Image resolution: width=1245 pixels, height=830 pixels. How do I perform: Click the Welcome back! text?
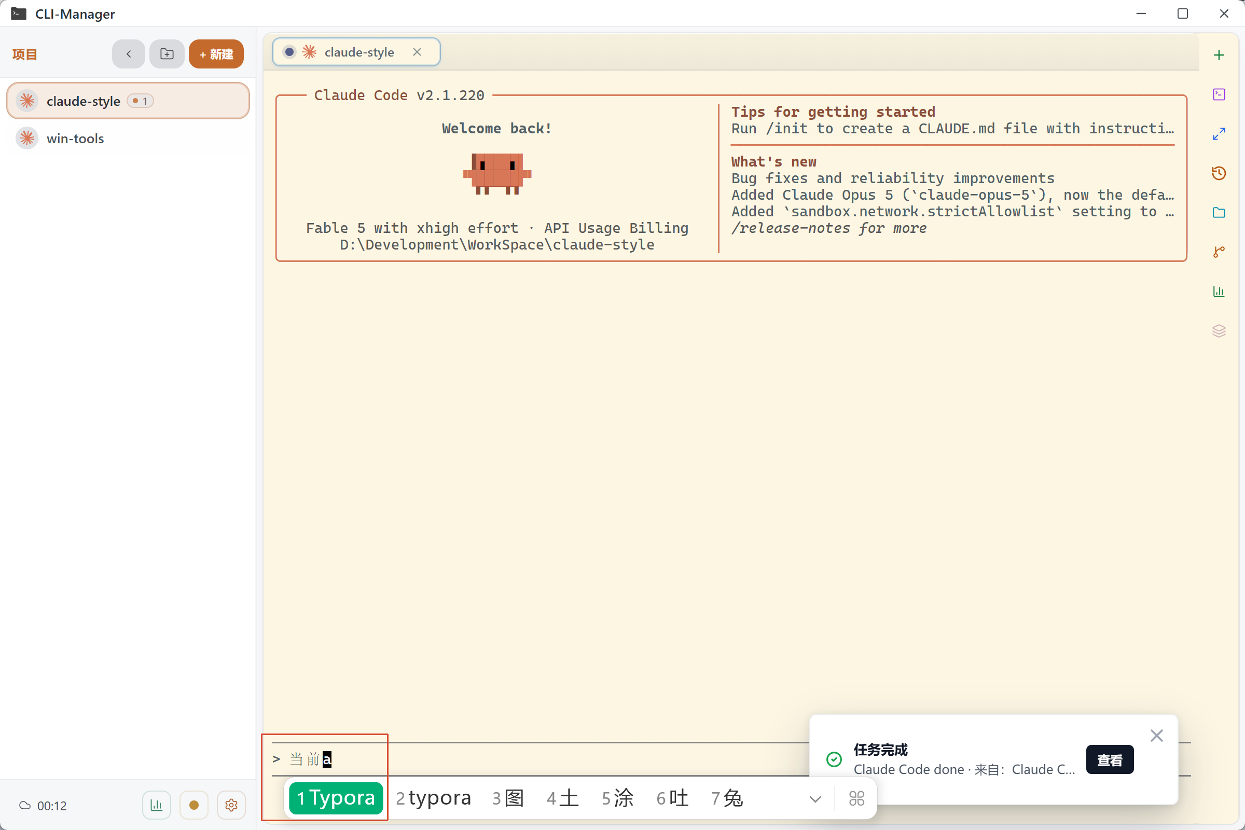point(497,128)
